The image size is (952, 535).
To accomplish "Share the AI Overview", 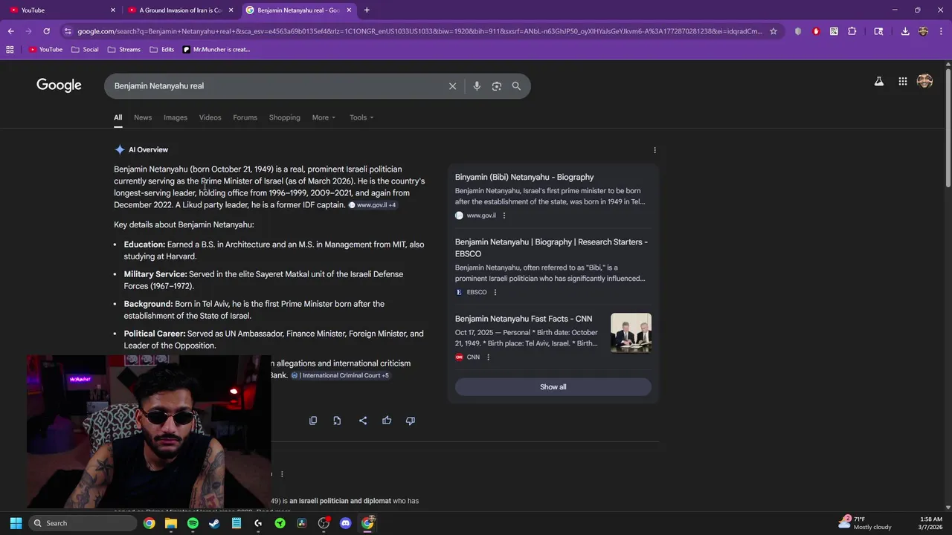I will point(363,421).
